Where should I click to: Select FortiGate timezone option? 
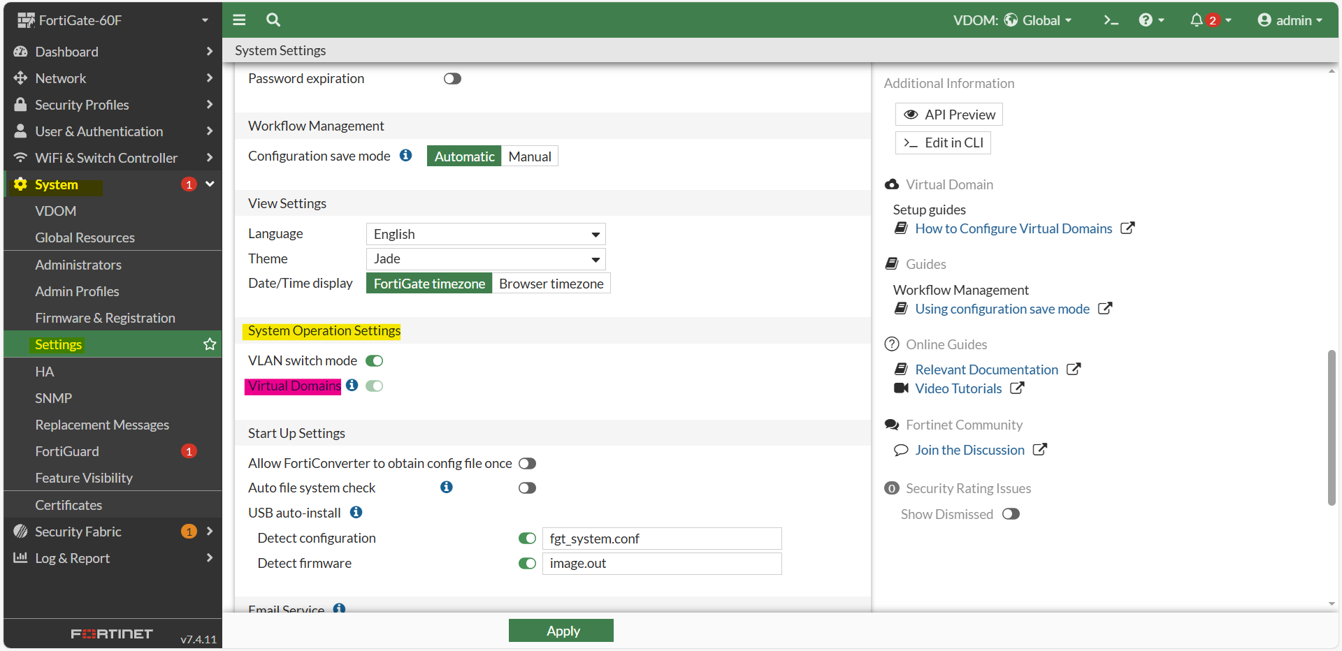[429, 284]
